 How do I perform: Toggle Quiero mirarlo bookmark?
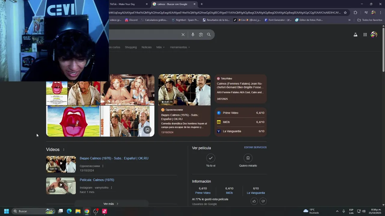click(x=248, y=158)
